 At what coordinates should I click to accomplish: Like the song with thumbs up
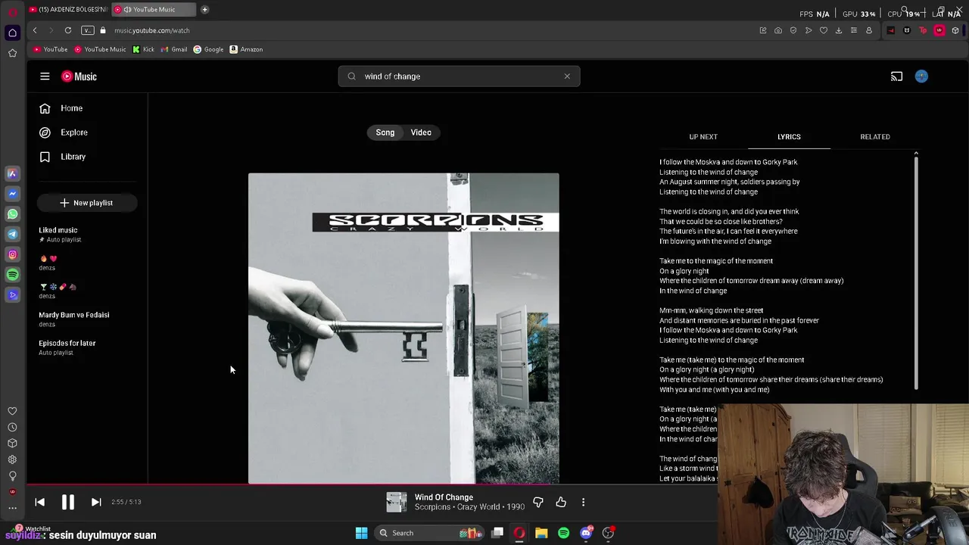[x=561, y=502]
